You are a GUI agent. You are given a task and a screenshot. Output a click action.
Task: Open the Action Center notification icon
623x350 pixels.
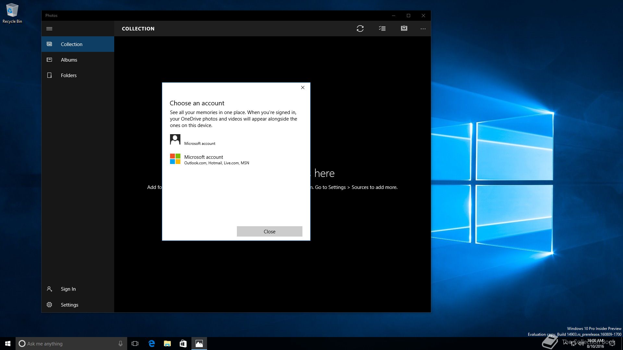click(612, 344)
